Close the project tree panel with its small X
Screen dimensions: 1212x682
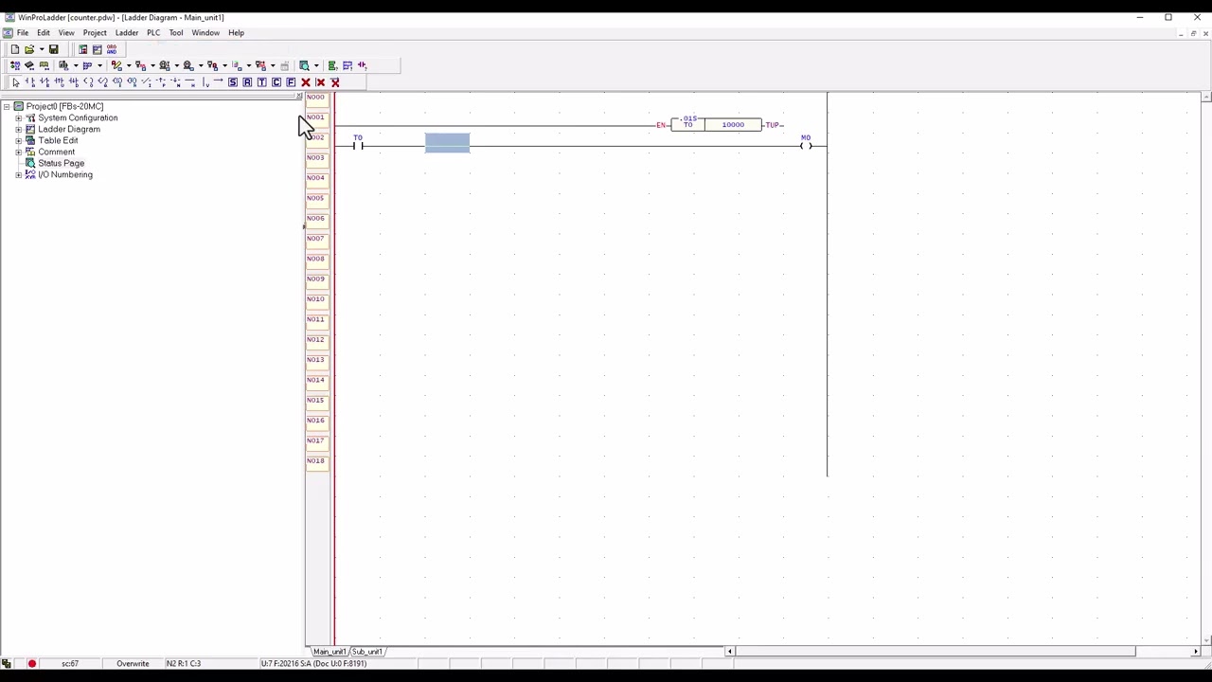298,97
